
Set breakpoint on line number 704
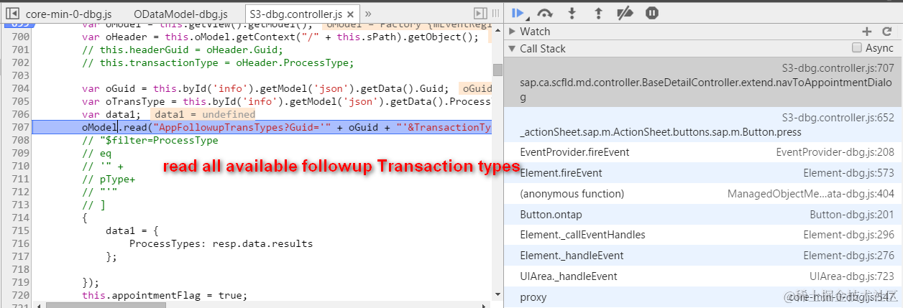point(19,88)
